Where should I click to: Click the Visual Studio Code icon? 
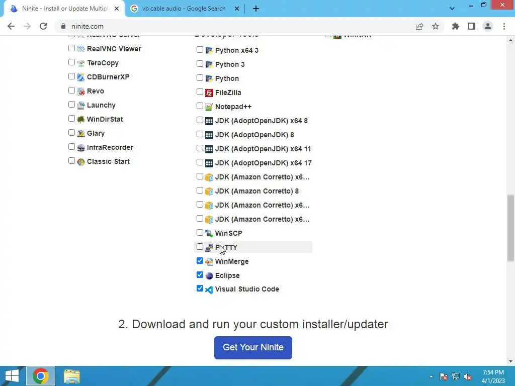point(209,289)
